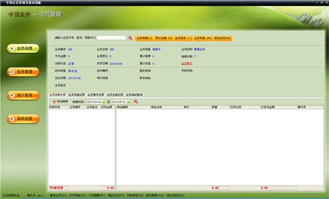
Task: Click the magnifier icon beside the member search box
Action: [x=131, y=38]
